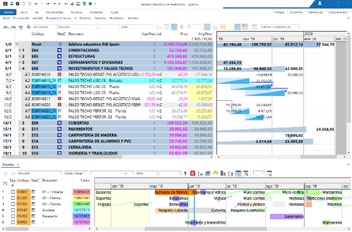Open the Plan dropdown in toolbar
Screen dimensions: 352x232
point(137,27)
